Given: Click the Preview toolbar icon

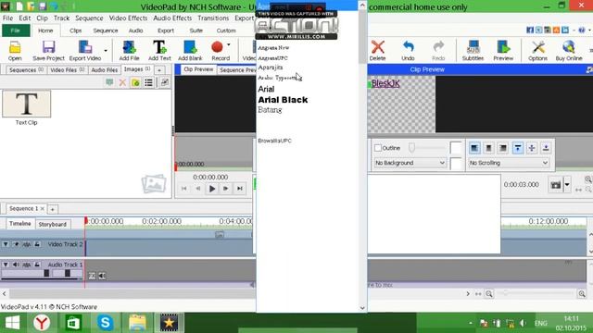Looking at the screenshot, I should tap(503, 51).
